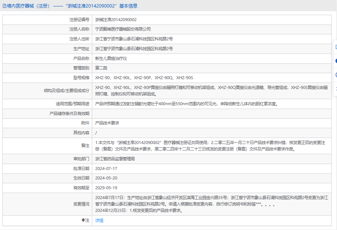Click the location-pin icon before the 注 label
This screenshot has width=337, height=230.
coord(83,220)
